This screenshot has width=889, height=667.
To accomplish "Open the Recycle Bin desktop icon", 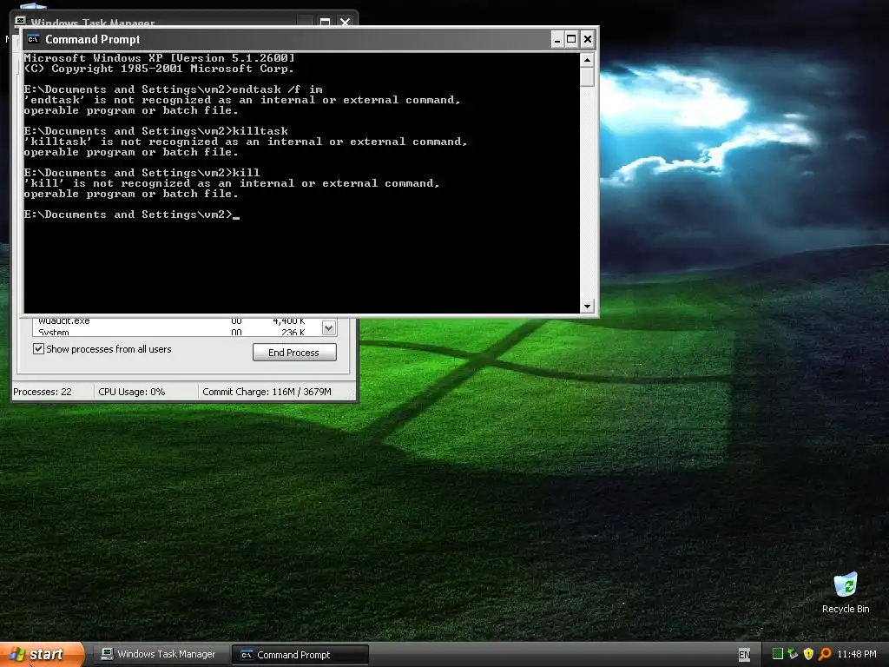I will pyautogui.click(x=846, y=593).
